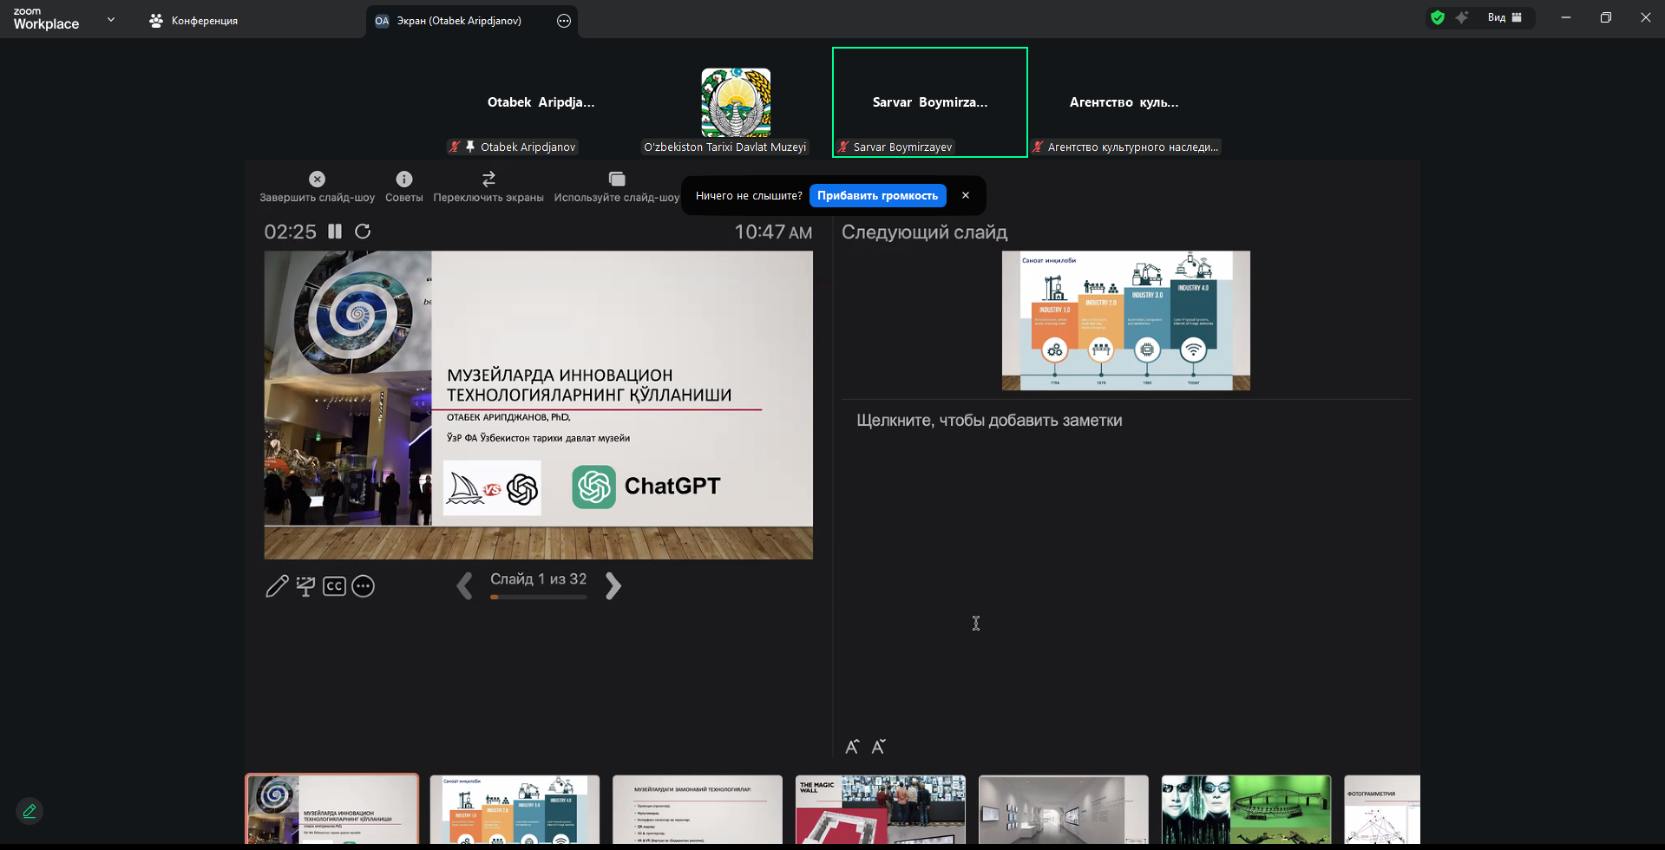Screen dimensions: 1665x850
Task: Select the Экран (Otabek Aripdjanov) tab
Action: (x=458, y=21)
